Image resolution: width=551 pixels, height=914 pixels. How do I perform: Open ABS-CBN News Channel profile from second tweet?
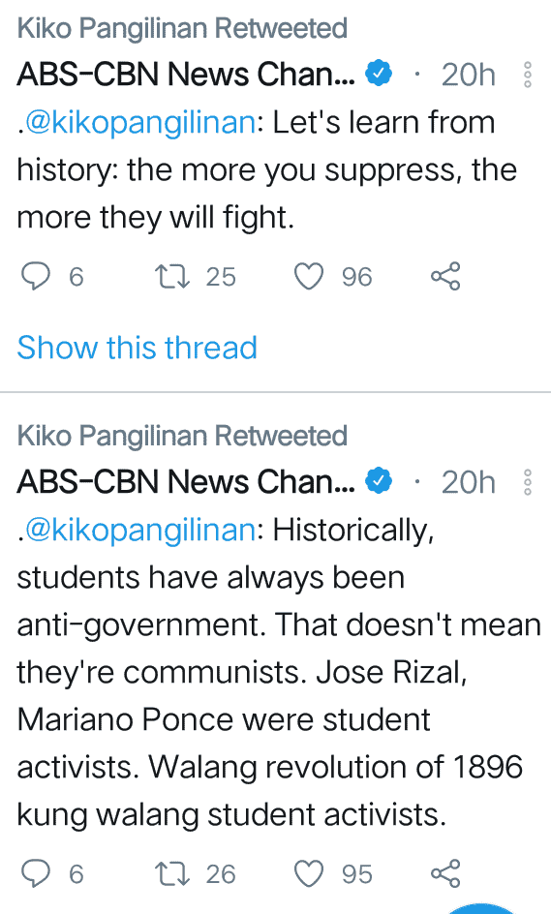186,482
